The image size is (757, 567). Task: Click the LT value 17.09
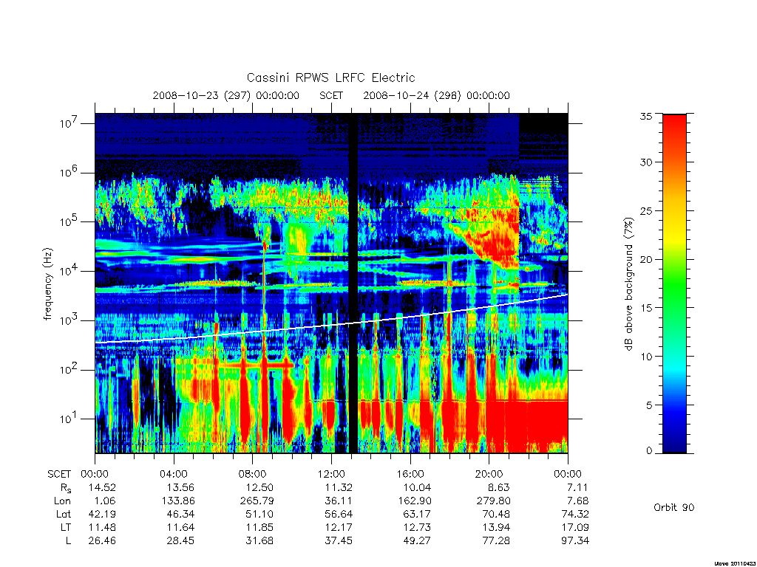(x=575, y=527)
